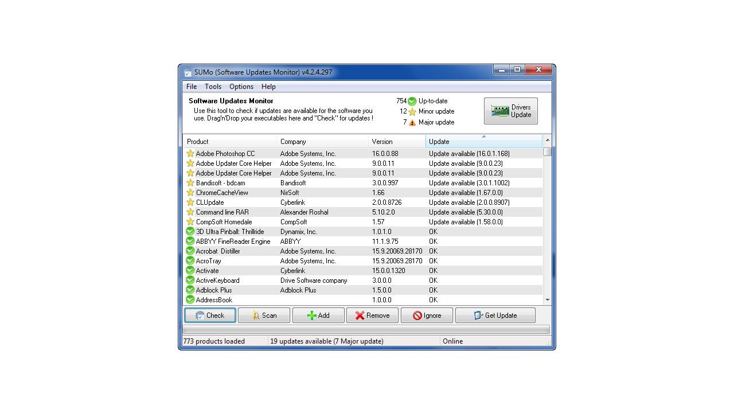
Task: Sort list by Product column header
Action: [230, 142]
